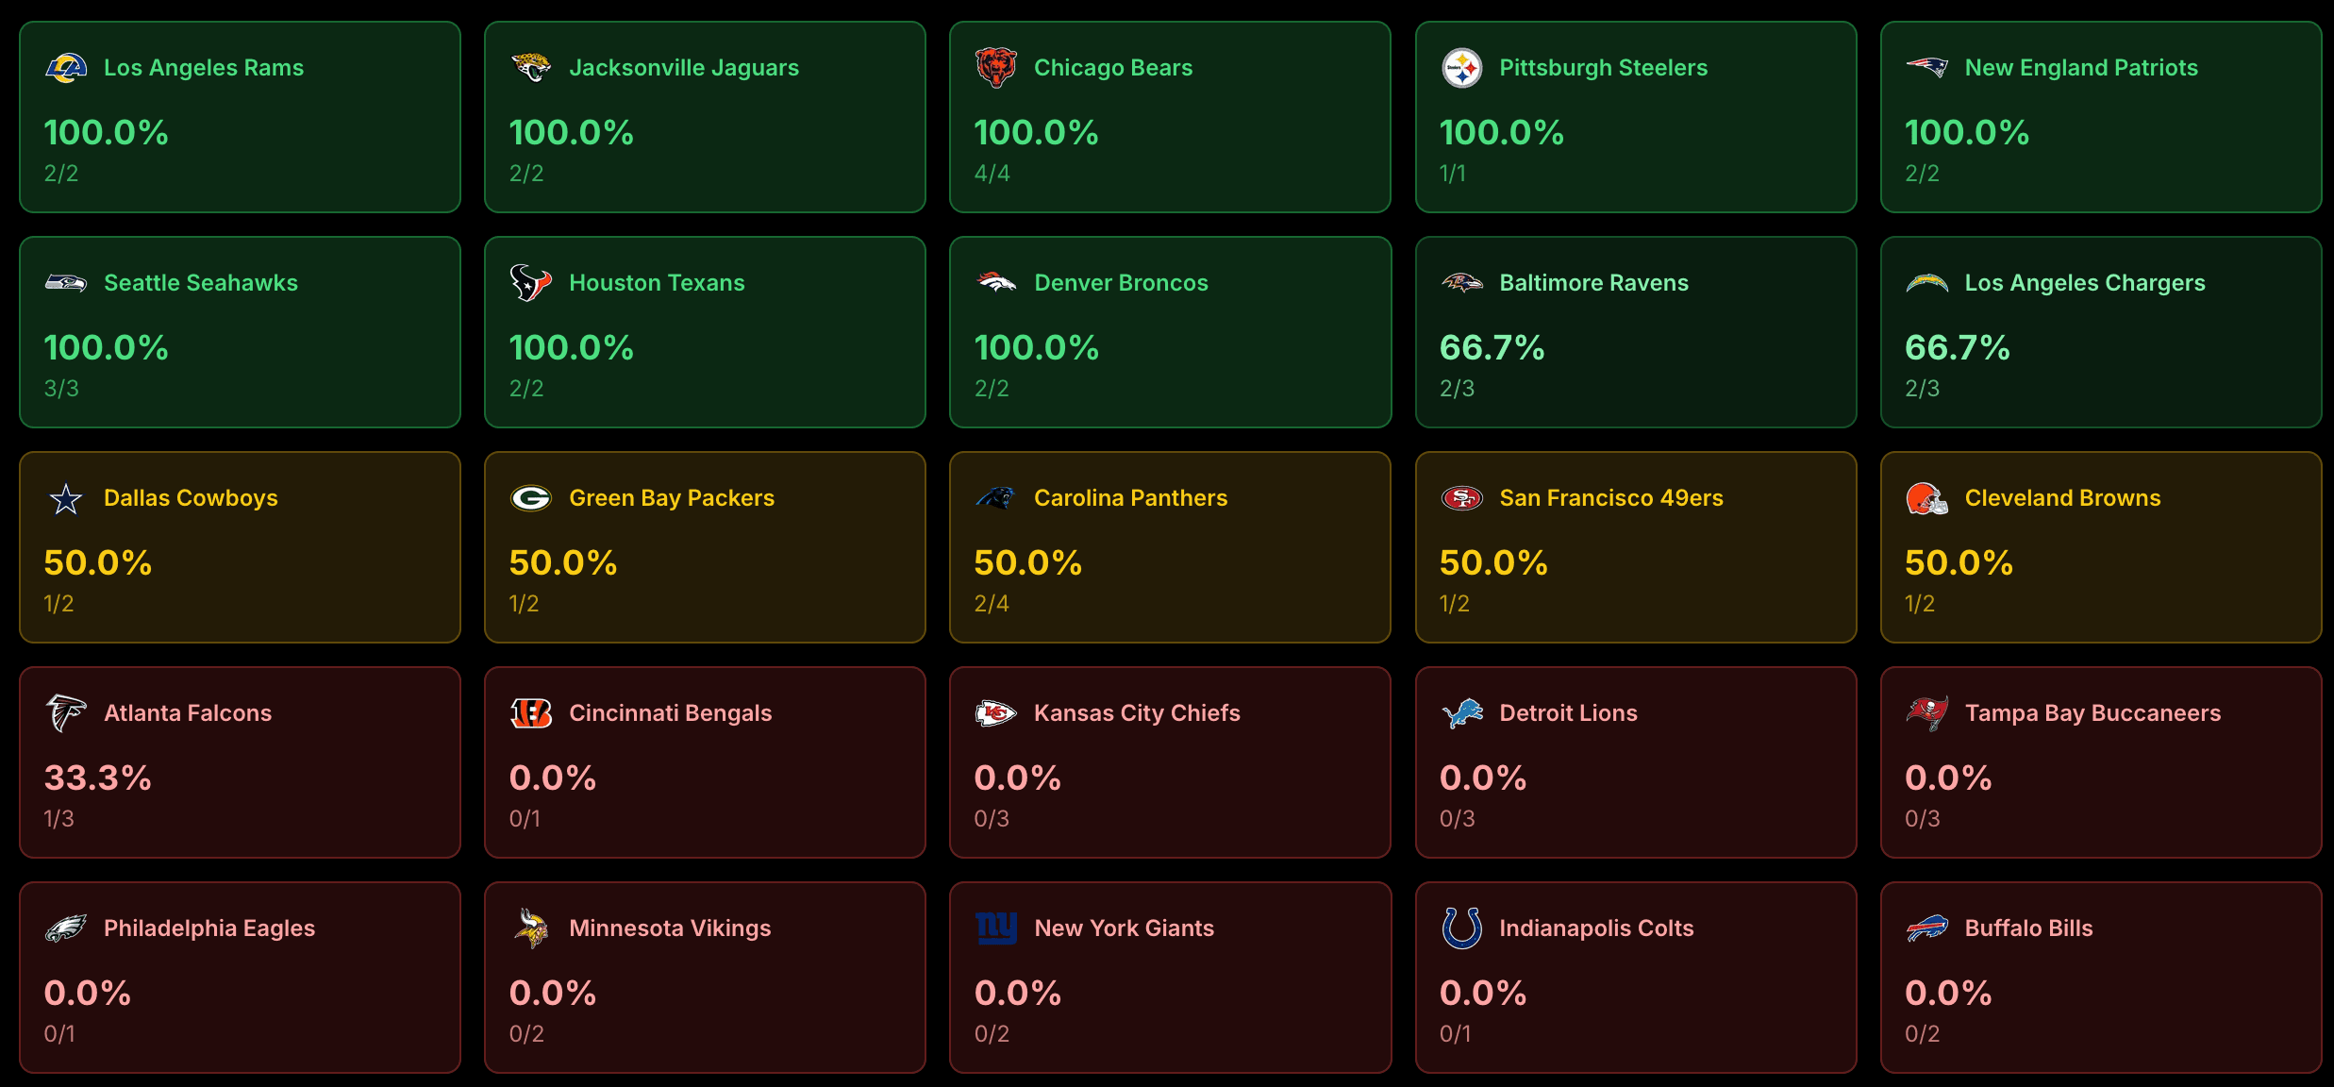Click the New York Giants logo icon

[995, 928]
